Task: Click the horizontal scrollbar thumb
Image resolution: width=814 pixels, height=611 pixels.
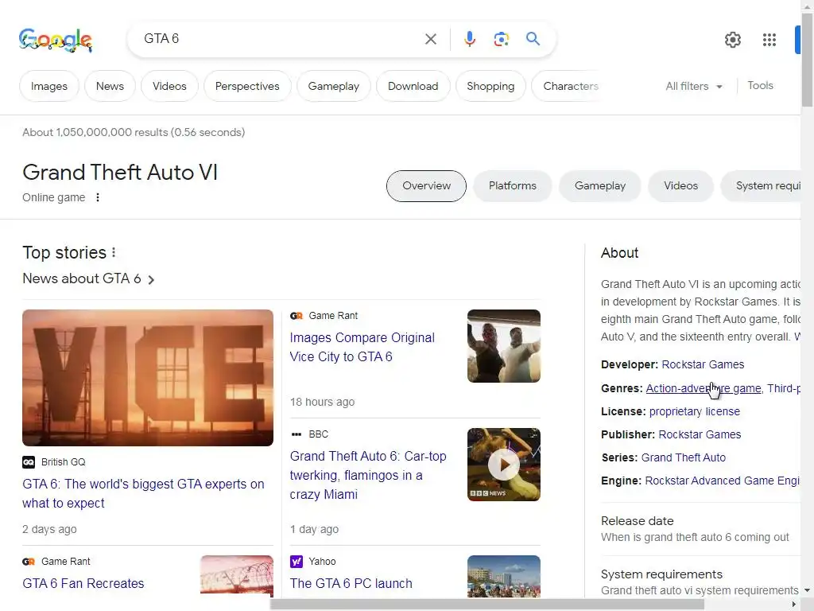Action: (x=487, y=605)
